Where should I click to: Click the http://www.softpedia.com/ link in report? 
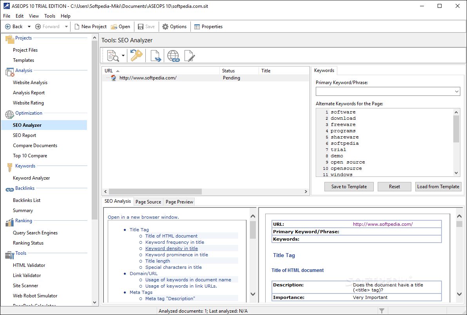coord(383,224)
